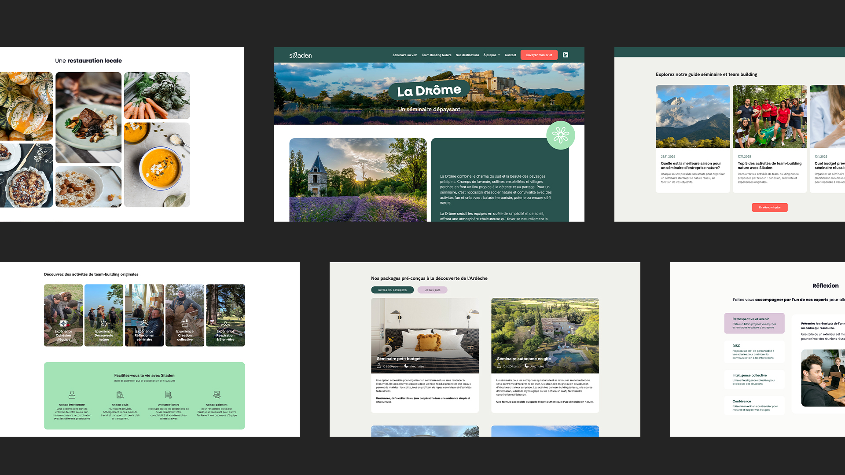Go to Team Building Nature page

[436, 55]
